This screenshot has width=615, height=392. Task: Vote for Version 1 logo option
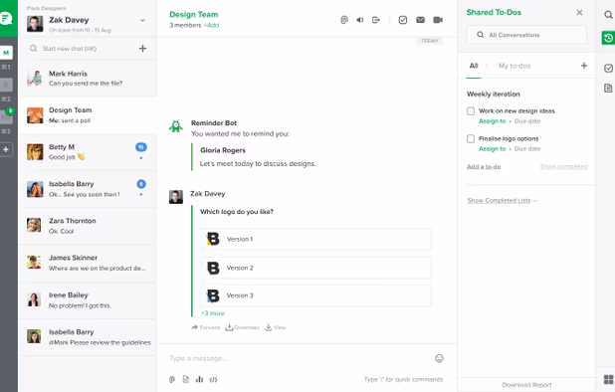pyautogui.click(x=315, y=239)
